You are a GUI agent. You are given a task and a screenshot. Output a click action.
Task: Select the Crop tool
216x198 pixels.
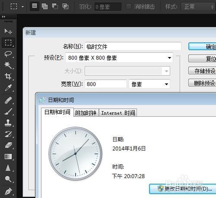8,76
